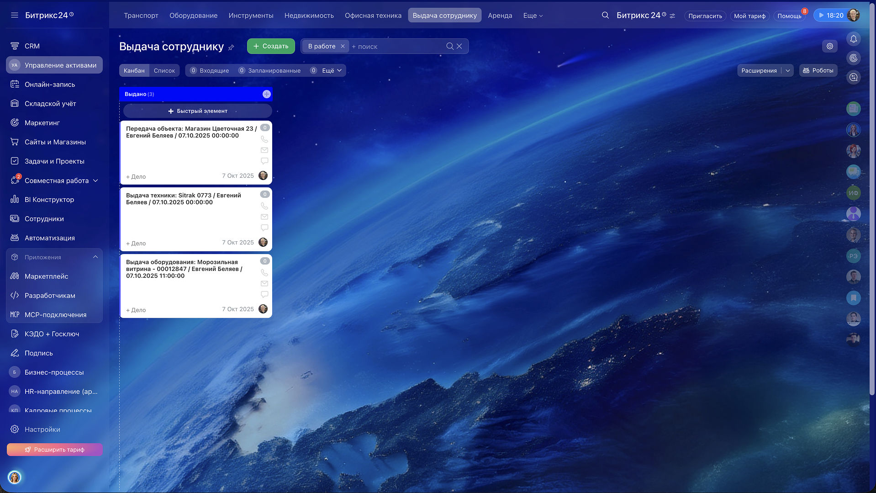Click the Выдано column header
This screenshot has width=876, height=493.
tap(196, 94)
